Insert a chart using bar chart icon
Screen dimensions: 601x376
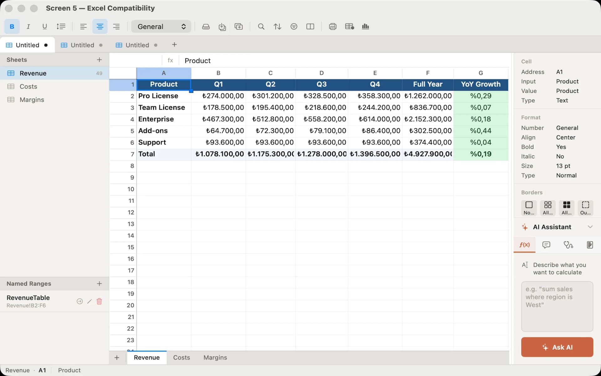[x=365, y=27]
